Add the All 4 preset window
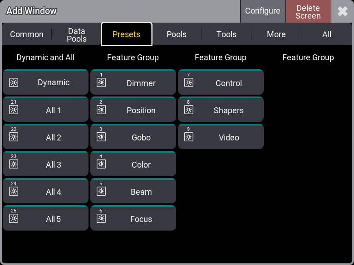Screen dimensions: 354x265 [45, 191]
